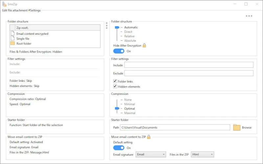Click the Exclude filter input field
263x164 pixels.
pyautogui.click(x=189, y=73)
